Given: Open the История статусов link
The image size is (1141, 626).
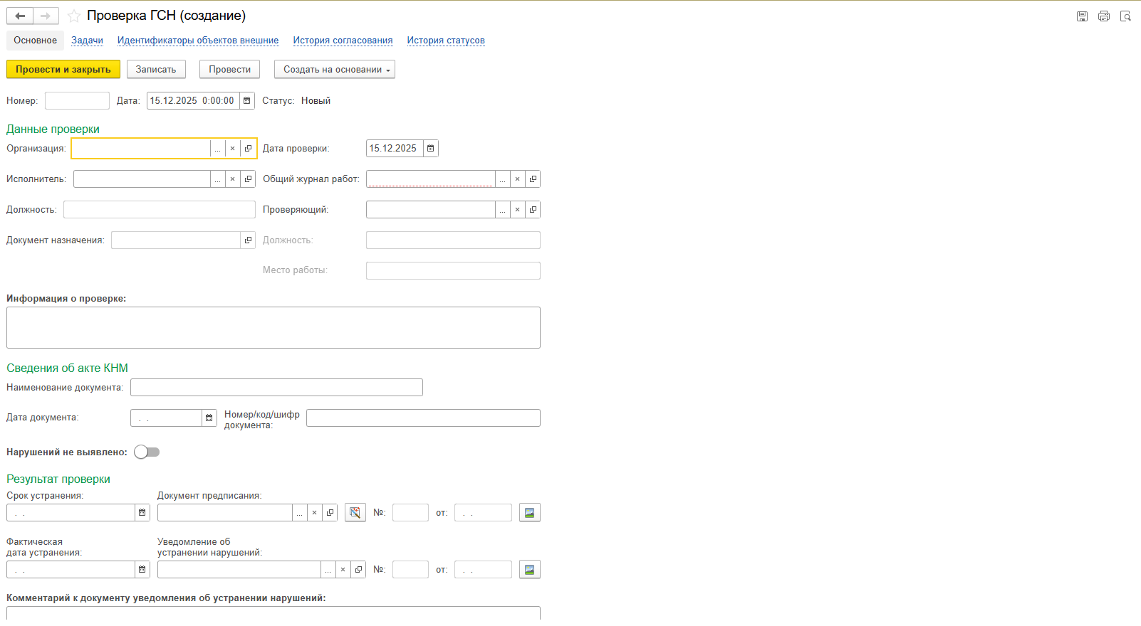Looking at the screenshot, I should pos(446,41).
